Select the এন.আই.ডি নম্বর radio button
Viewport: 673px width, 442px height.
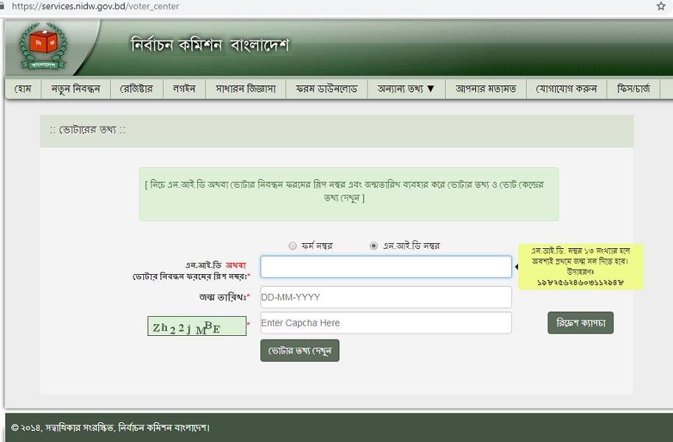[x=373, y=246]
